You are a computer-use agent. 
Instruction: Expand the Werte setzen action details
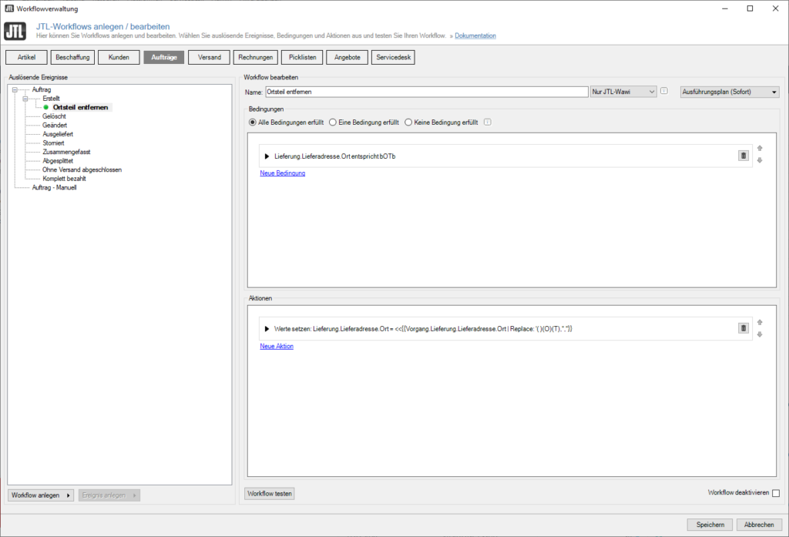pyautogui.click(x=267, y=327)
